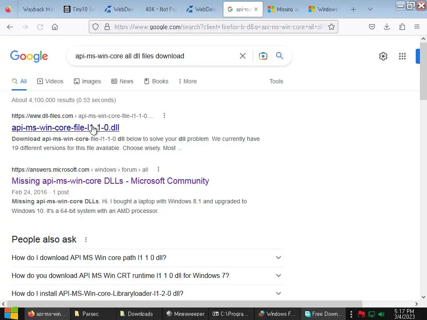This screenshot has height=320, width=427.
Task: List all tabs with the dropdown chevron
Action: point(370,9)
